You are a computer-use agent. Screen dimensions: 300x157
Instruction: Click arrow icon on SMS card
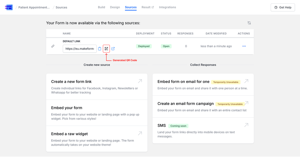246,125
